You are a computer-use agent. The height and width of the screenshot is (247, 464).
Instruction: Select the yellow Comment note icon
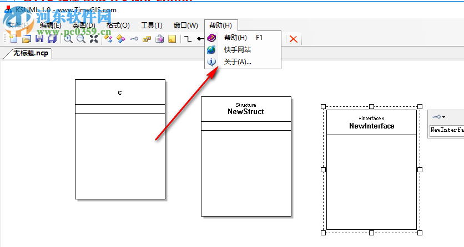click(x=172, y=39)
